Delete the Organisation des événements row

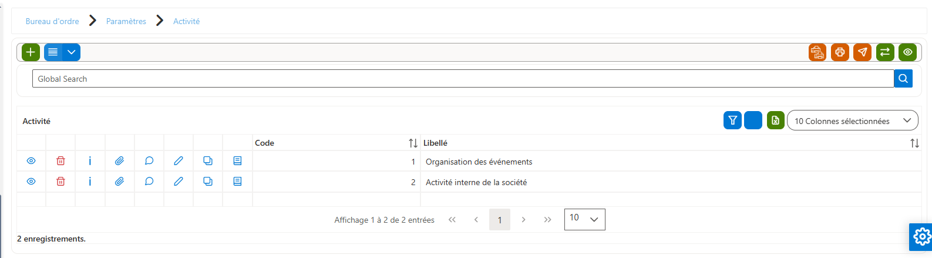(60, 161)
